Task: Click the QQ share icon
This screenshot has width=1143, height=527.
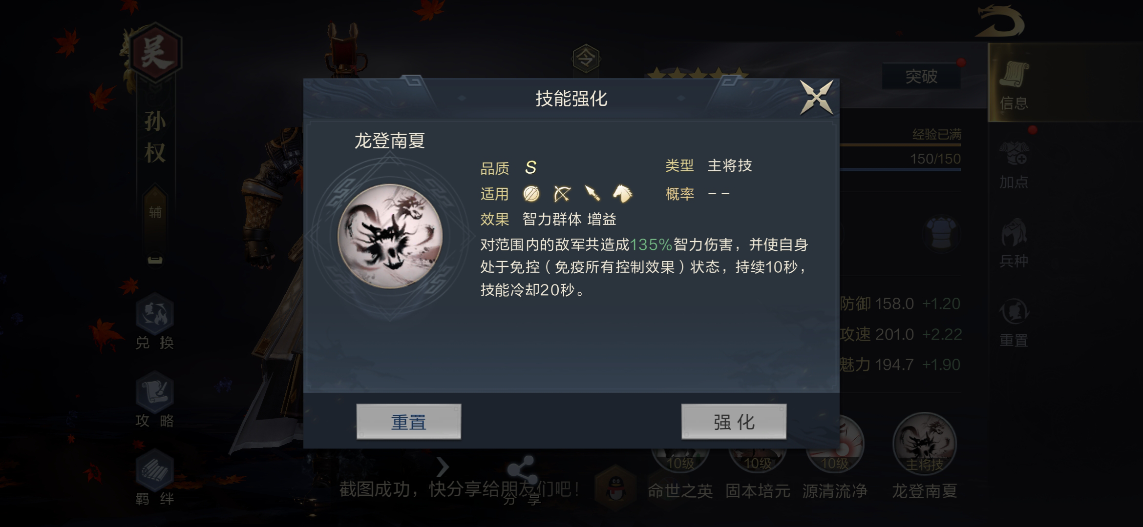Action: coord(615,487)
